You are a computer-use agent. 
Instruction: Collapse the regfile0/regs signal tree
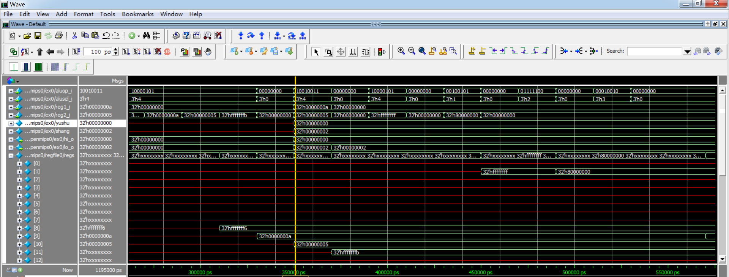[x=11, y=156]
